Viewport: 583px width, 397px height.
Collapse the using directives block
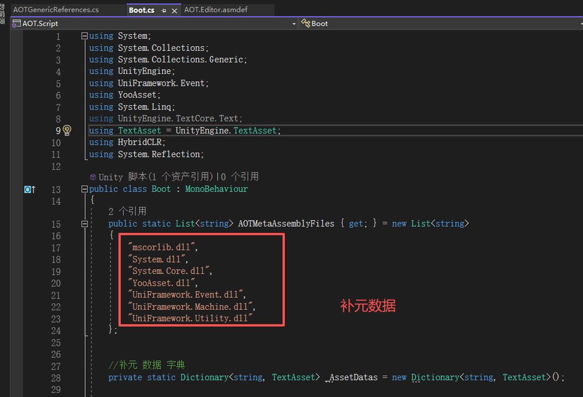[84, 36]
